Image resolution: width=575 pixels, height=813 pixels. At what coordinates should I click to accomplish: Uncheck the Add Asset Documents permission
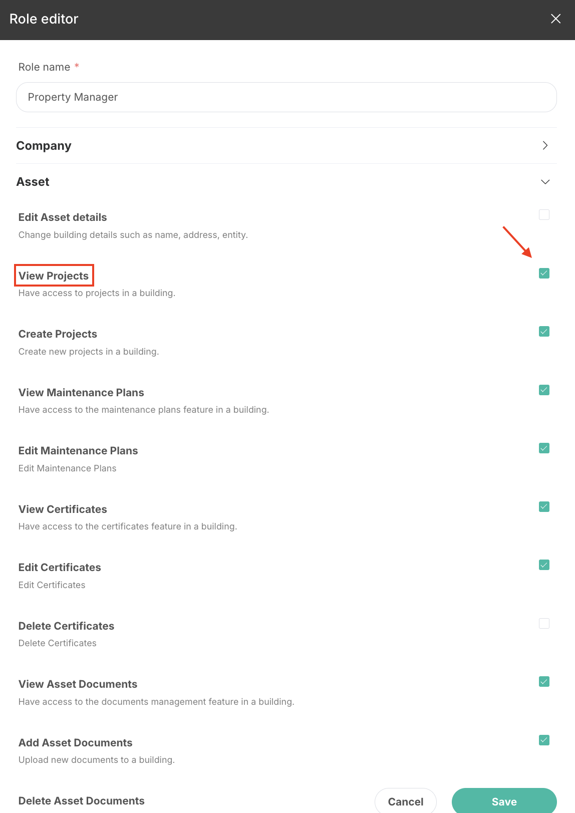point(544,740)
